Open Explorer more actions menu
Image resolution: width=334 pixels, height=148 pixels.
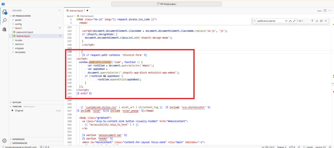pos(60,10)
